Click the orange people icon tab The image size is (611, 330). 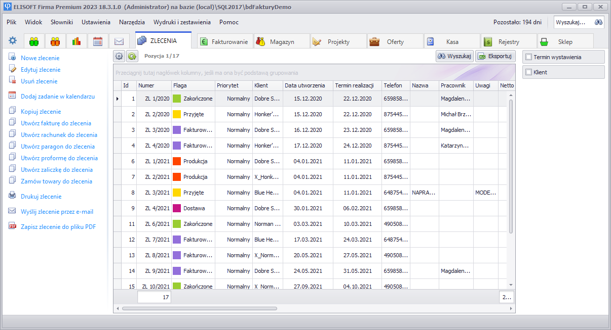tap(55, 41)
